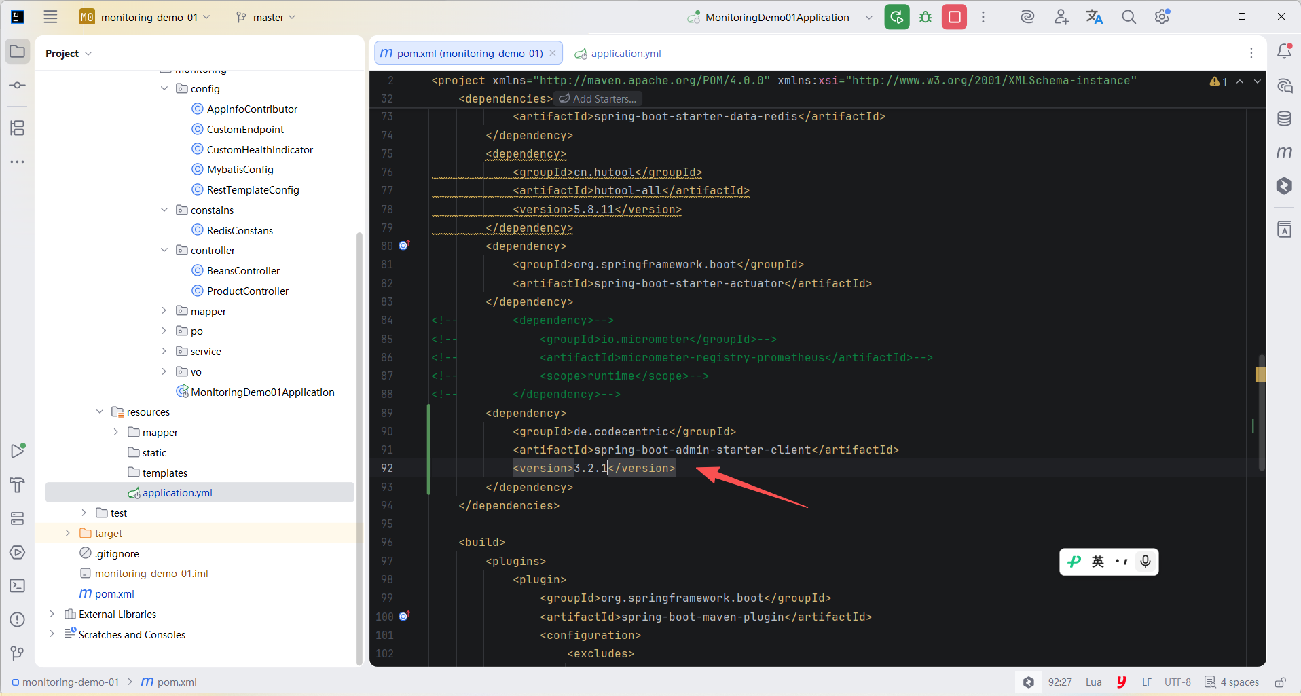Screen dimensions: 1301x696
Task: Go to line position 92:27
Action: coord(1060,682)
